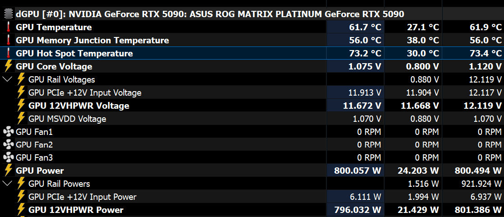Collapse the GPU Rail Powers group
The width and height of the screenshot is (504, 217).
pyautogui.click(x=7, y=184)
